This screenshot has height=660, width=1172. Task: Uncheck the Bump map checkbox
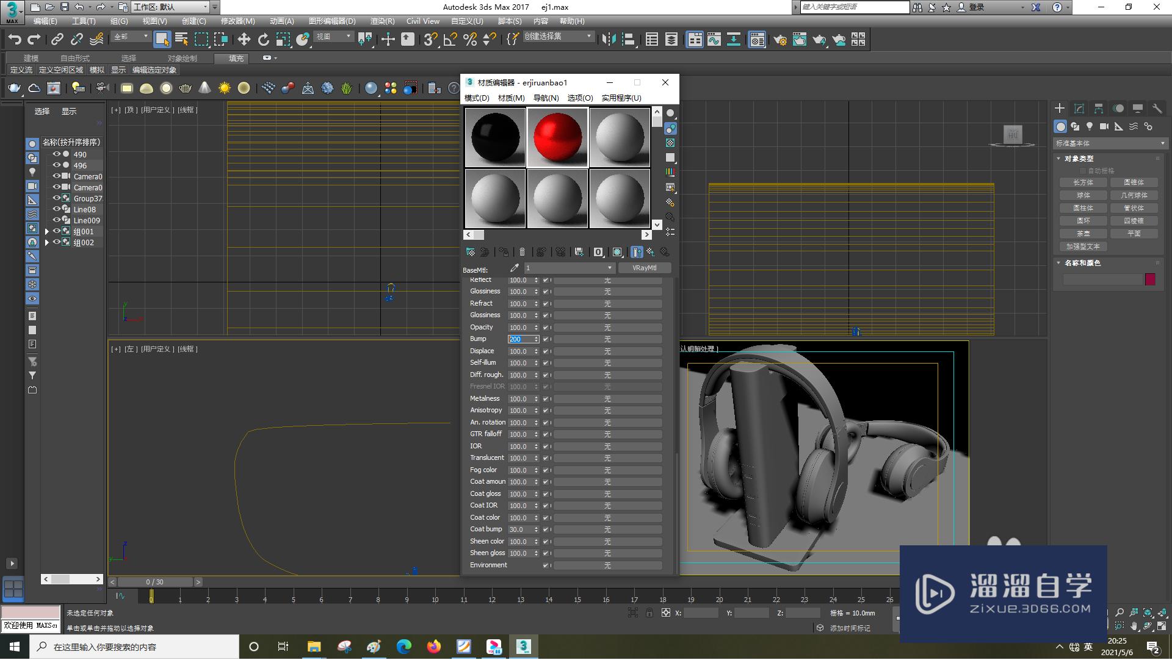point(545,339)
